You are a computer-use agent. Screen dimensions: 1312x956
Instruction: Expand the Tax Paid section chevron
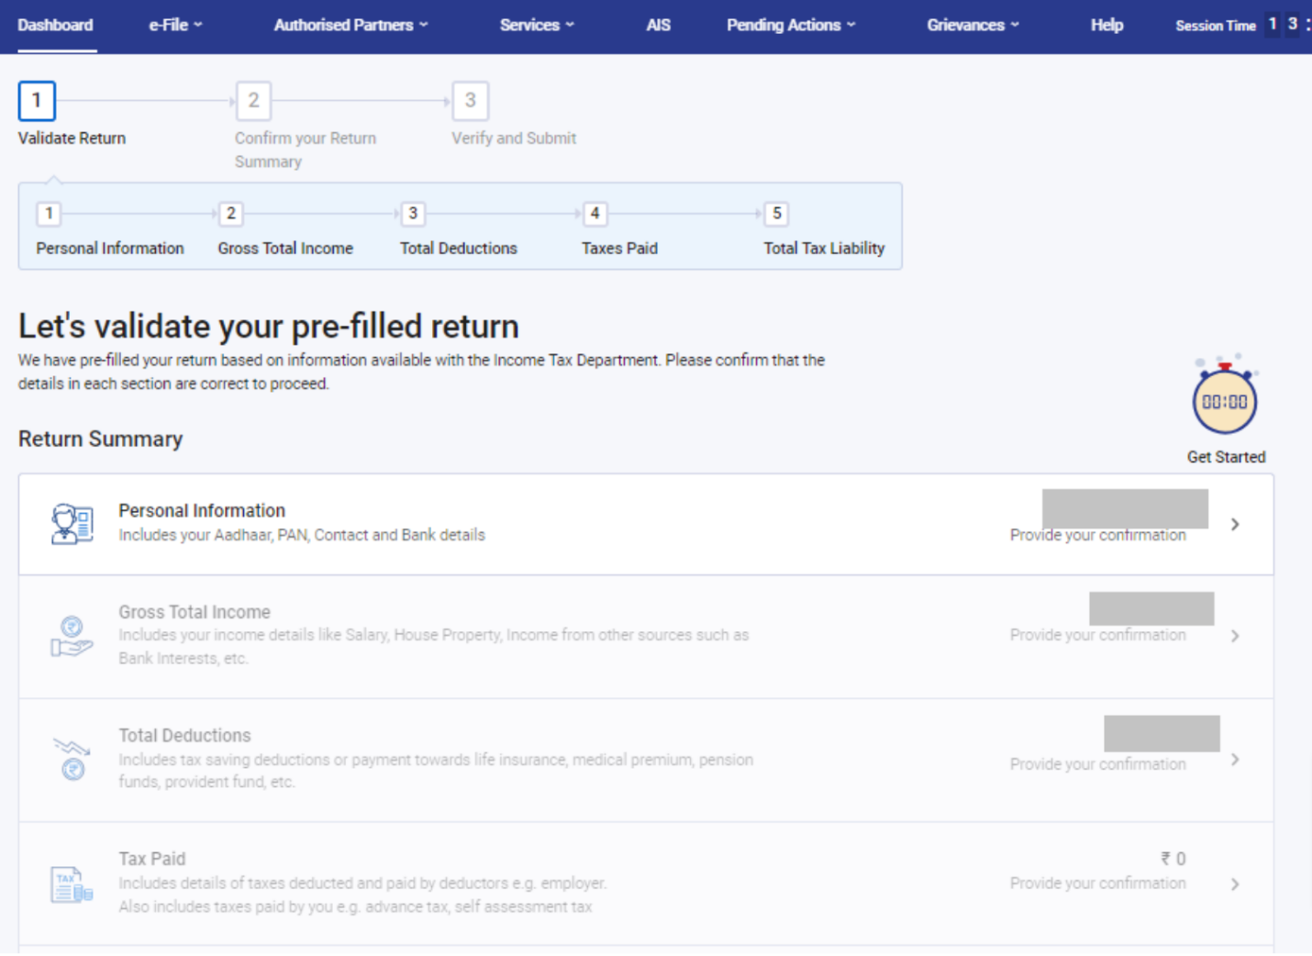tap(1235, 884)
